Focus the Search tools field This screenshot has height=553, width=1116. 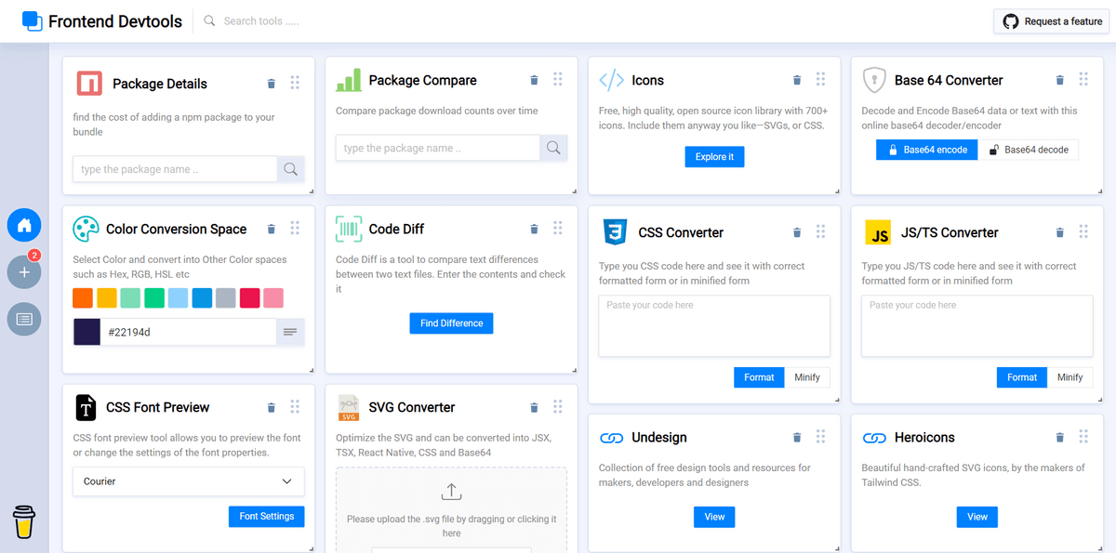[261, 21]
